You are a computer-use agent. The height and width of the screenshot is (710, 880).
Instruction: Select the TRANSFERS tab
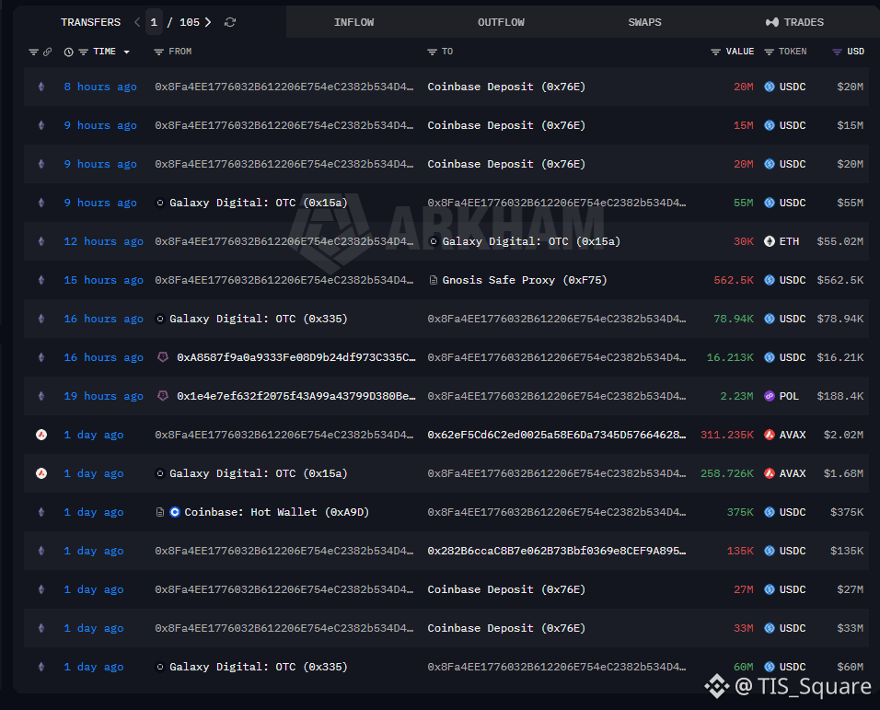(x=90, y=22)
